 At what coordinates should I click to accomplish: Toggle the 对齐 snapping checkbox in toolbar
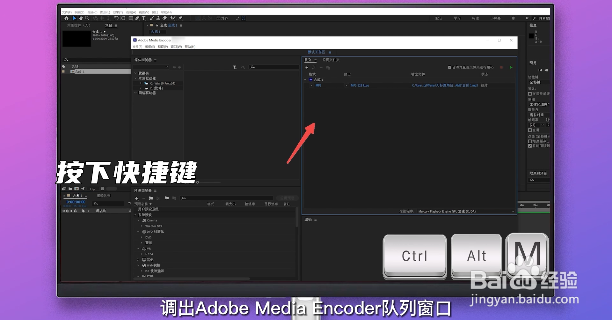click(218, 19)
